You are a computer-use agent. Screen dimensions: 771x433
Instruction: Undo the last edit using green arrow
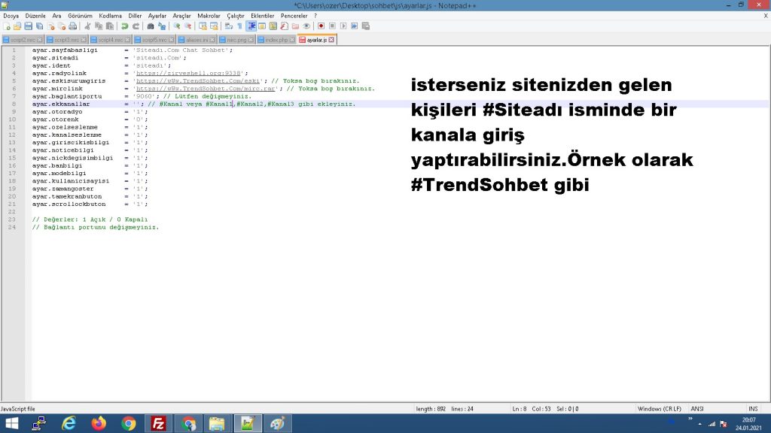click(x=124, y=26)
